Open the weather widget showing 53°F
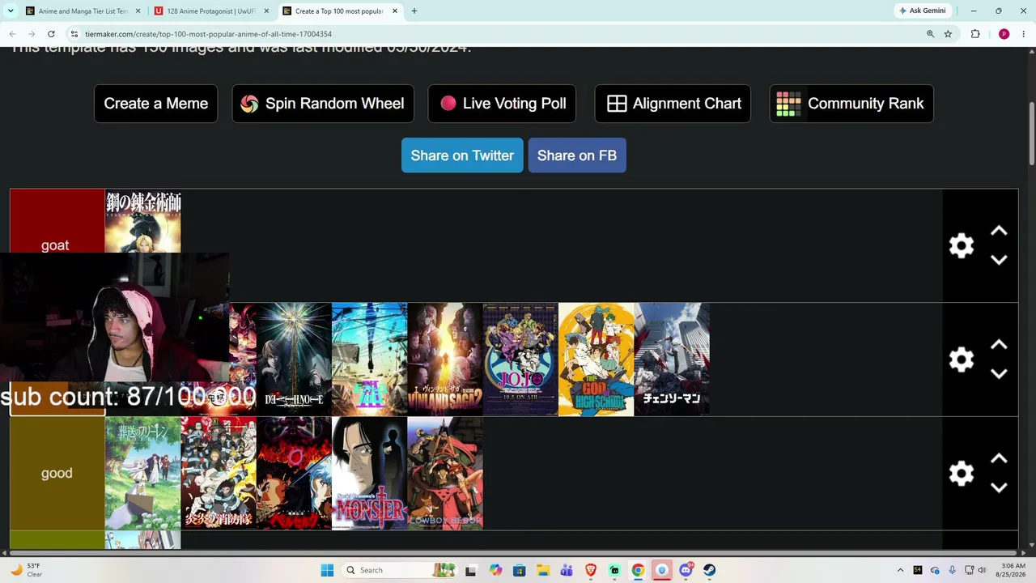 click(26, 570)
